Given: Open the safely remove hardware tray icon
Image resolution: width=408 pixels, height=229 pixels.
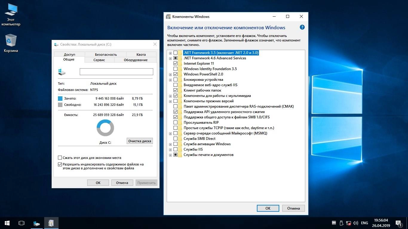Looking at the screenshot, I should [341, 223].
